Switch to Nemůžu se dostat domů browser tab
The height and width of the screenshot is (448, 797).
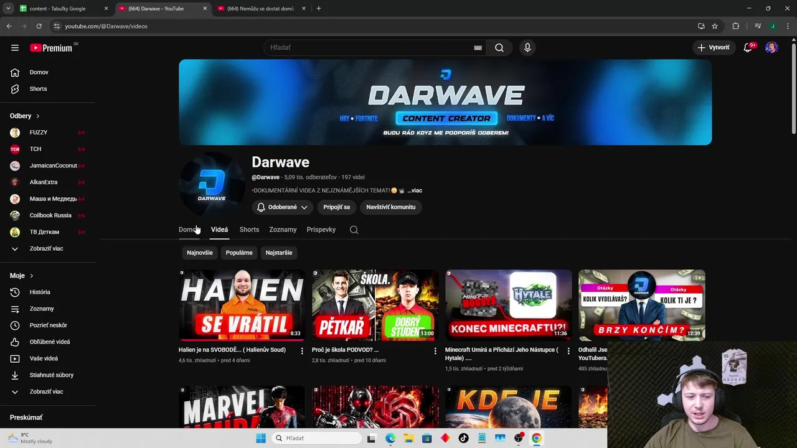(x=261, y=9)
